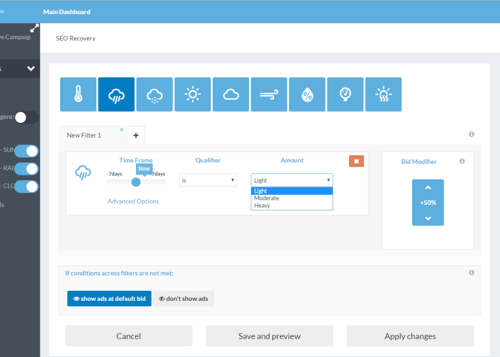Screen dimensions: 500x357
Task: Open the Qualifier 'is' dropdown
Action: [x=208, y=180]
